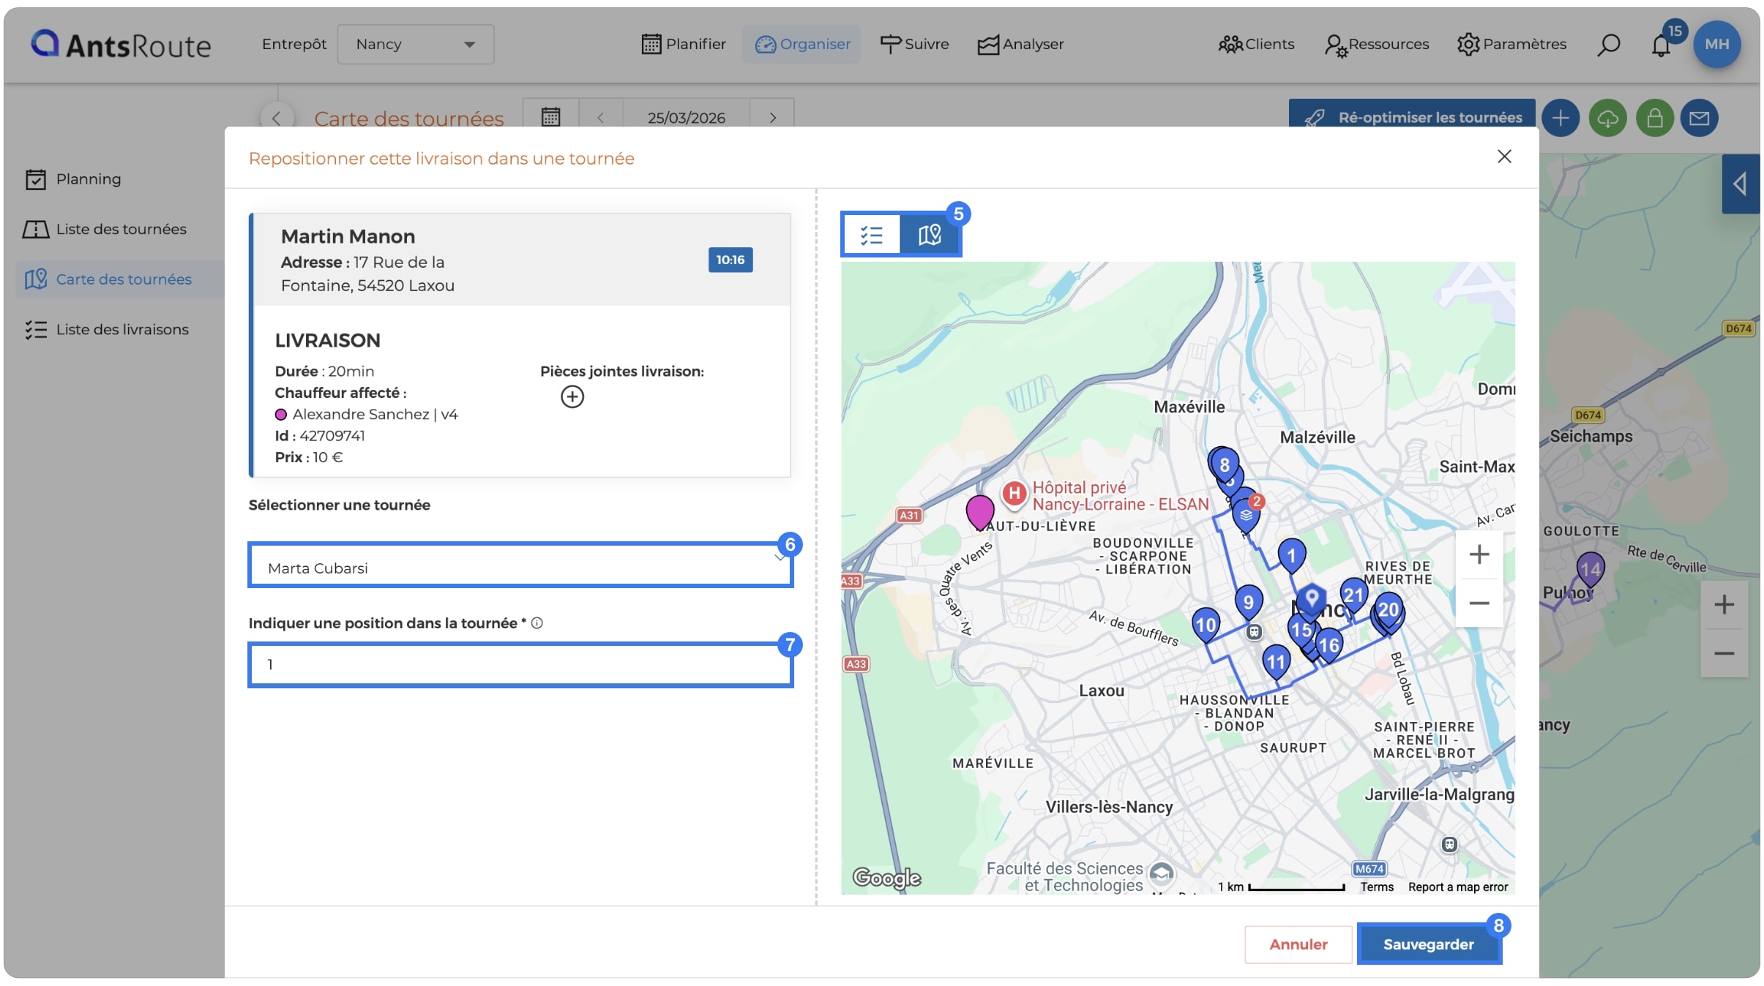Open Liste des livraisons in sidebar

click(107, 330)
